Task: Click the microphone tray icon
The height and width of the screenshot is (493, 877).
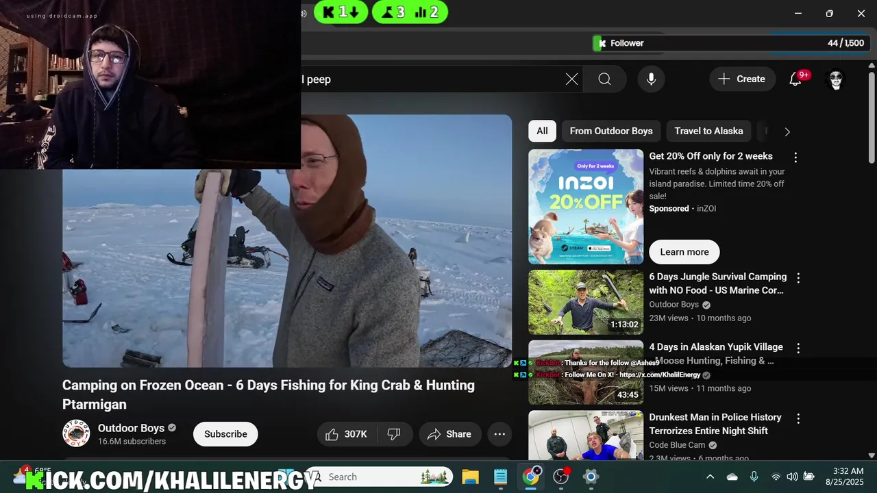Action: pos(754,477)
